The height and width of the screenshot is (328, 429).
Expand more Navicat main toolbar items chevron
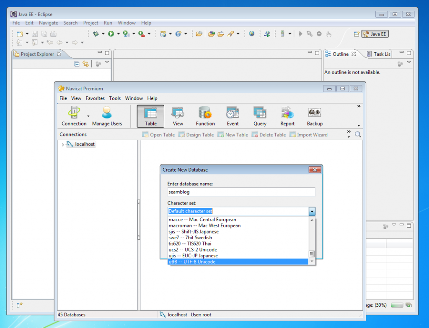(x=359, y=106)
